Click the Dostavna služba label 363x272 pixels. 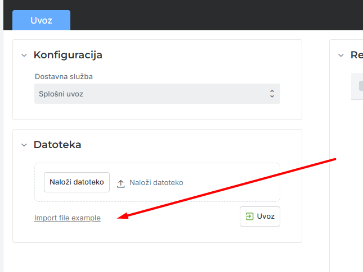click(x=64, y=77)
